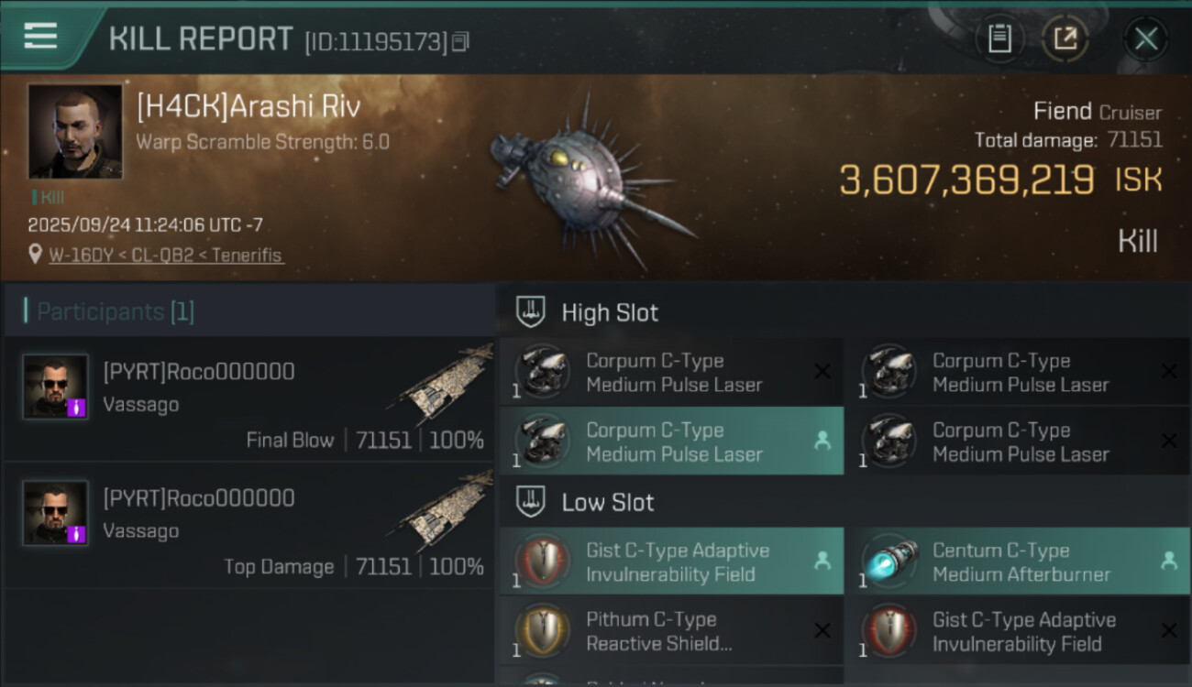
Task: Click the X on top-right Corpum Pulse Laser
Action: point(1168,371)
